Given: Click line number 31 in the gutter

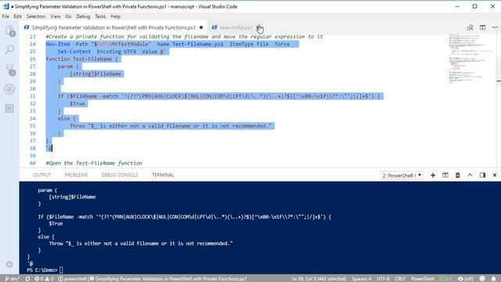Looking at the screenshot, I should pyautogui.click(x=32, y=96).
